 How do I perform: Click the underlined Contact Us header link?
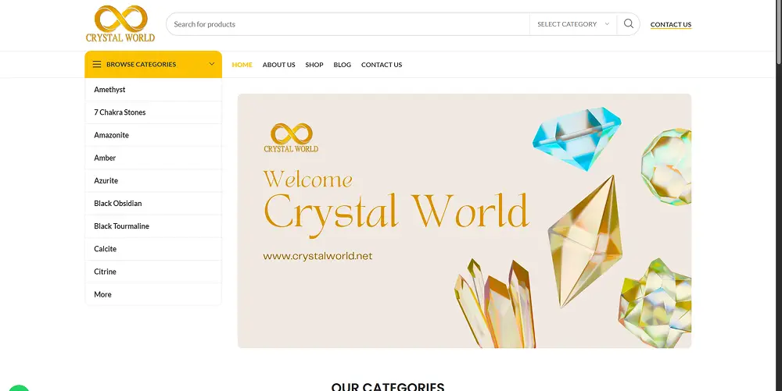(671, 24)
